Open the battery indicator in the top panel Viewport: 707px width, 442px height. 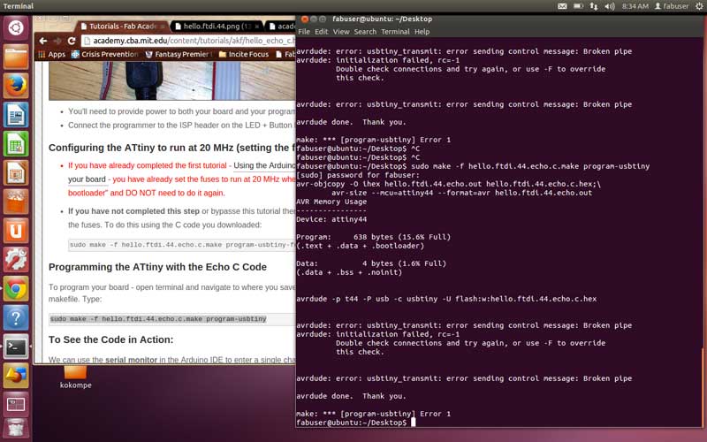point(578,6)
